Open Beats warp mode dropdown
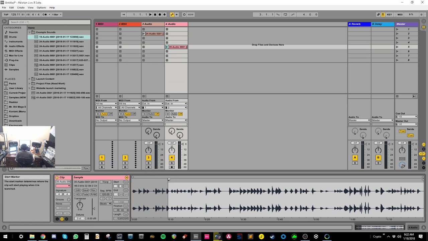This screenshot has height=241, width=428. click(x=105, y=204)
